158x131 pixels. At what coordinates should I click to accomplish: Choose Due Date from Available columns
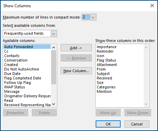coord(12,74)
